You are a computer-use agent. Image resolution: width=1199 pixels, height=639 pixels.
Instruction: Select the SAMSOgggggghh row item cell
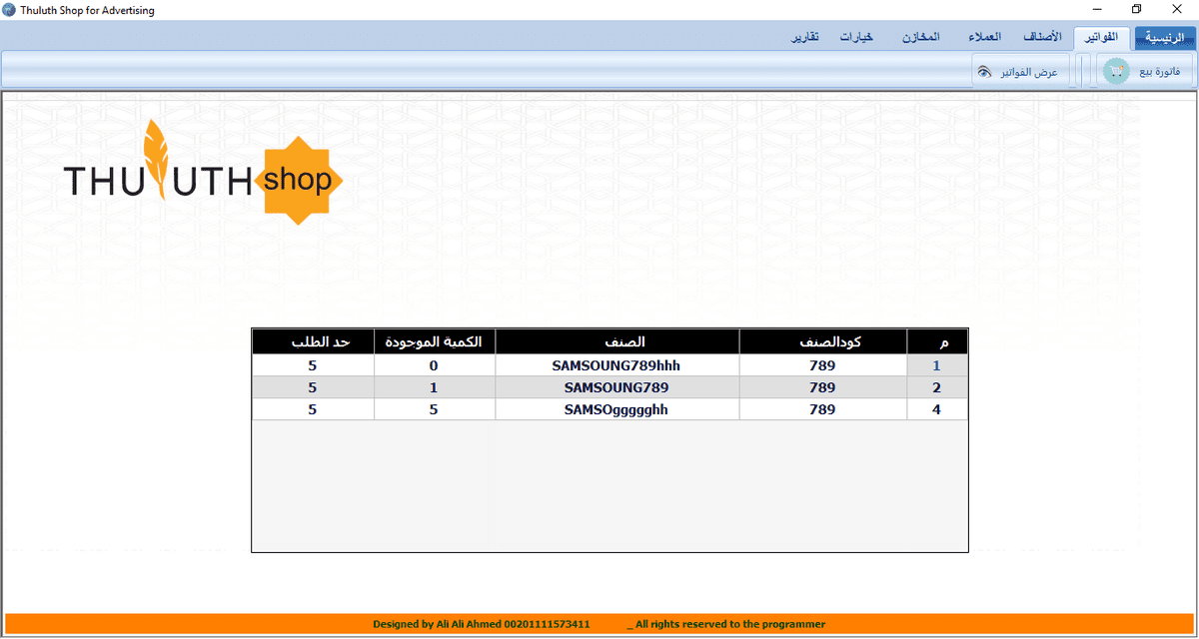pos(616,409)
